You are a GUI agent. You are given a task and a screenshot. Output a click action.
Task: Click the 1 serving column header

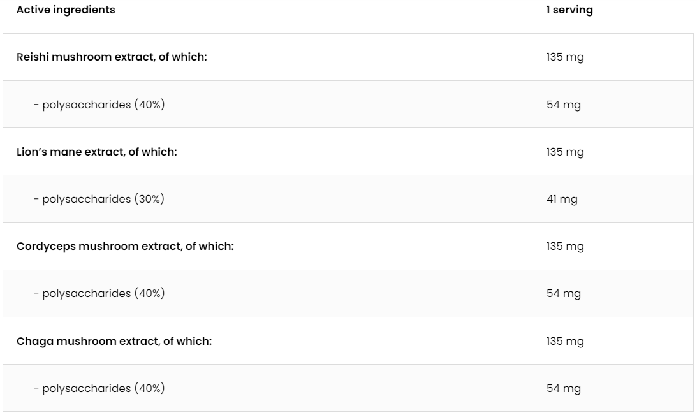point(569,10)
